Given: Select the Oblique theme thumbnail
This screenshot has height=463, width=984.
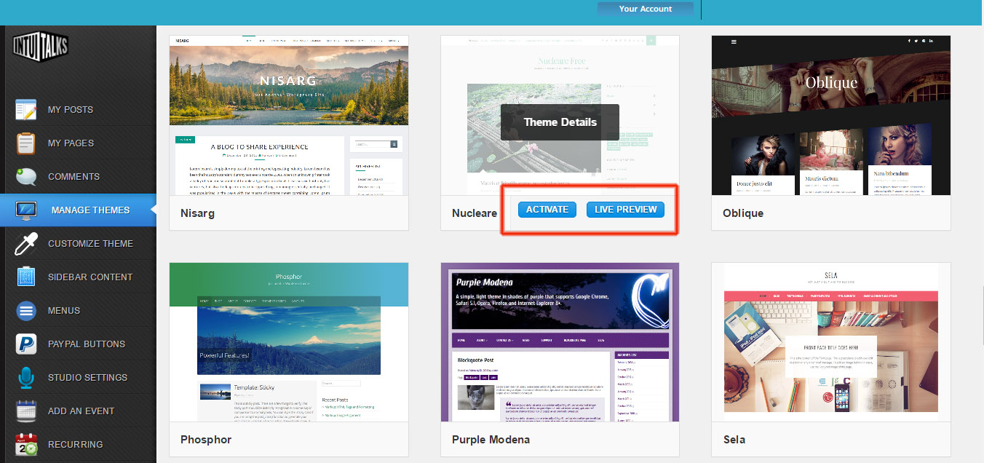Looking at the screenshot, I should coord(831,115).
